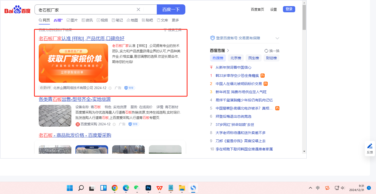Click the Sogou input method tray icon
Screen dimensions: 376x194
pos(327,188)
